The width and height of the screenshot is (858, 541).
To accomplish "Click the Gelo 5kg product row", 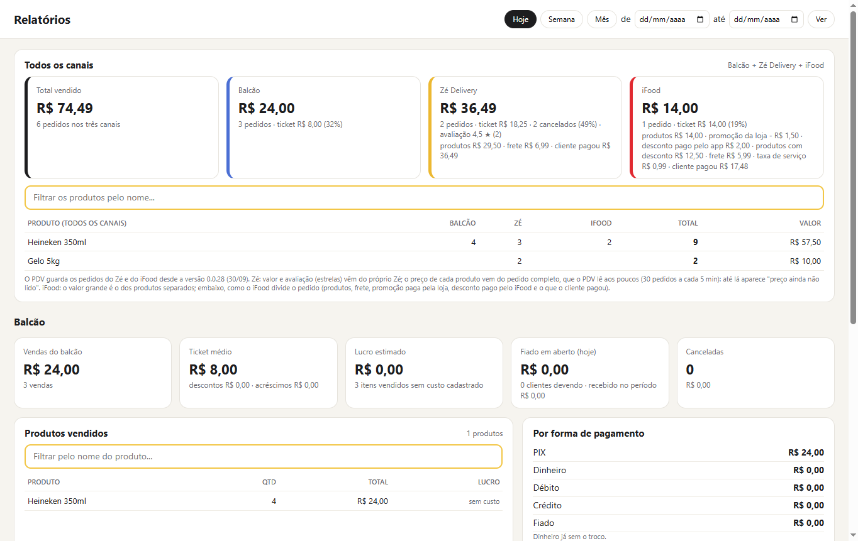I will tap(424, 261).
